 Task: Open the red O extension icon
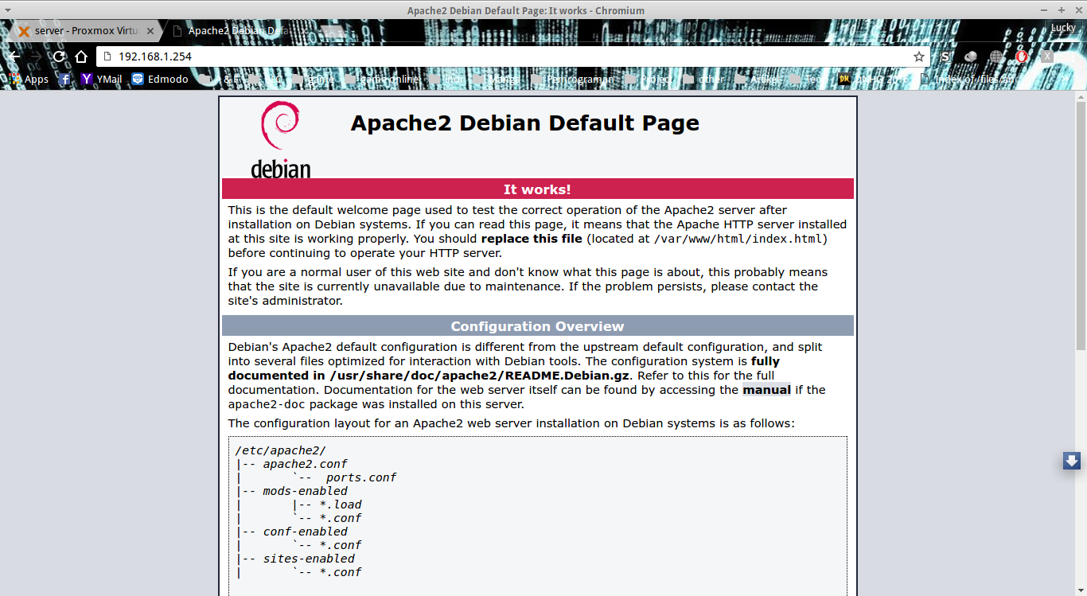pyautogui.click(x=1022, y=56)
